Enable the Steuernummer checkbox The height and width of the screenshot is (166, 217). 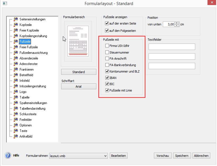107,52
